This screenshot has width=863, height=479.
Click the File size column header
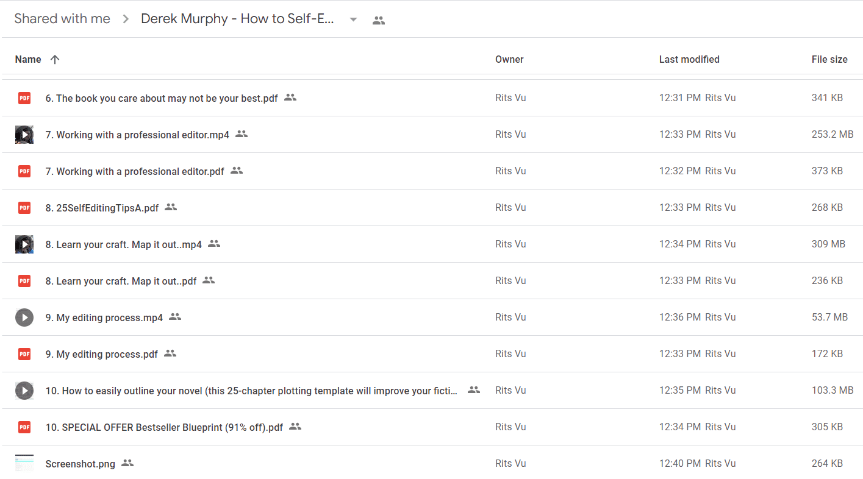(829, 59)
